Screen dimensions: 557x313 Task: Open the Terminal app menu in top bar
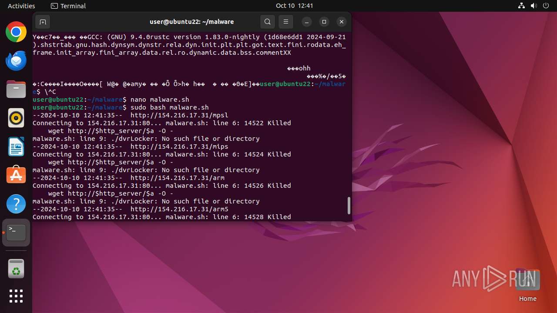tap(68, 6)
